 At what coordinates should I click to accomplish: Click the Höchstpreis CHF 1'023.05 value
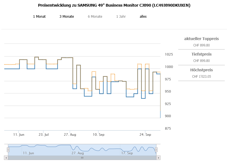(201, 77)
